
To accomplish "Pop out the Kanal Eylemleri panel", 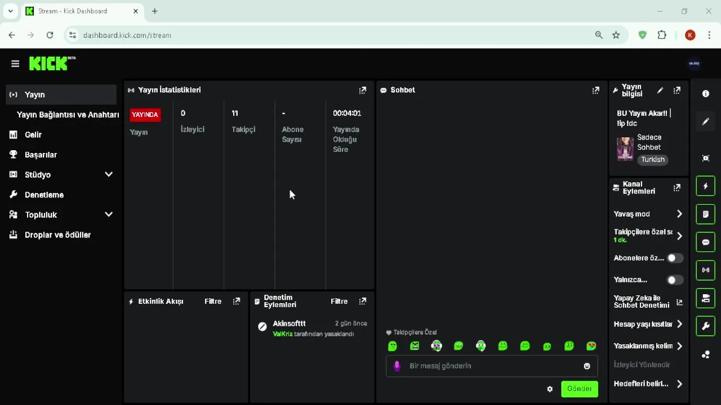I will 677,188.
